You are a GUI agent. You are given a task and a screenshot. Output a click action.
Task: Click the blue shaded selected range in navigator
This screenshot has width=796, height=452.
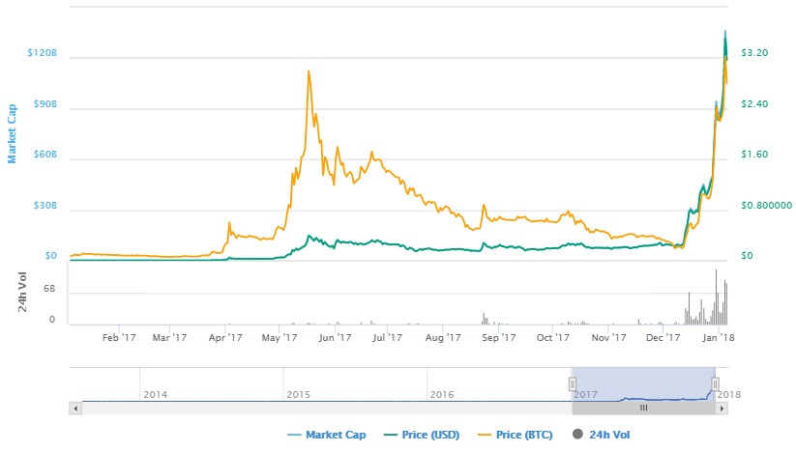[x=643, y=381]
